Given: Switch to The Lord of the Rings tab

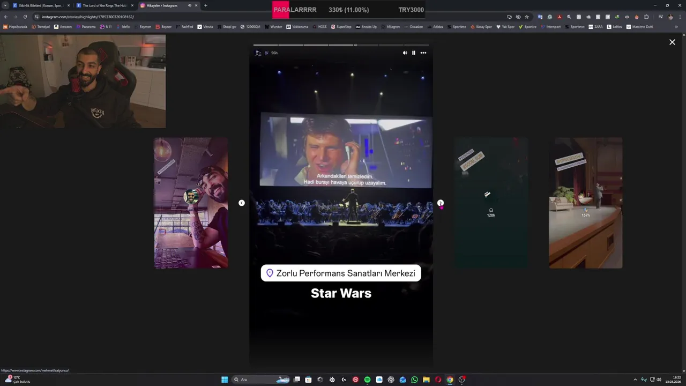Looking at the screenshot, I should (x=105, y=5).
